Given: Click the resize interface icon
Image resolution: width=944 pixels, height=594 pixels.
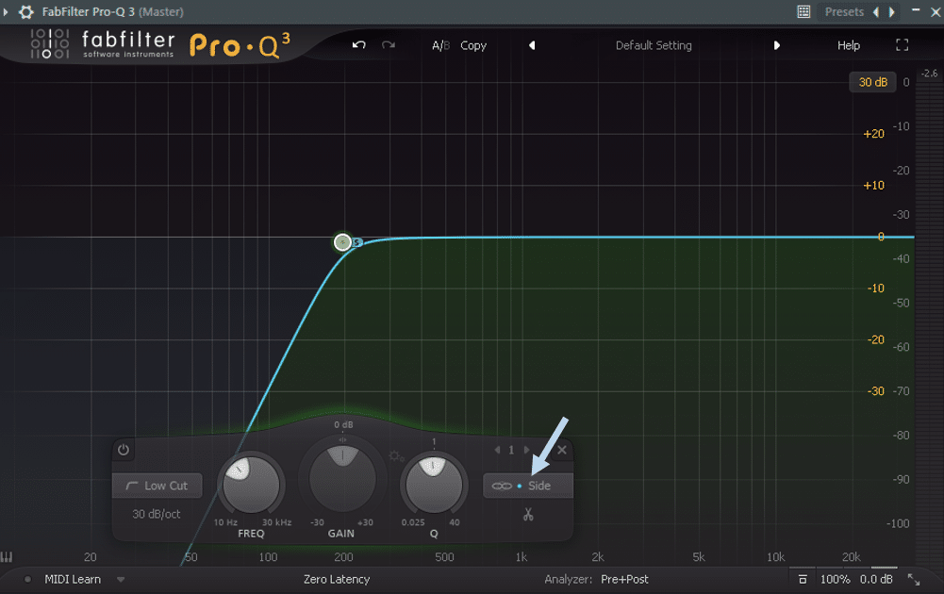Looking at the screenshot, I should (914, 580).
